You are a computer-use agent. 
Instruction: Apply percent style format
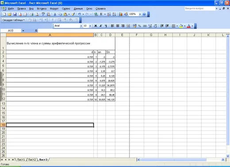[139, 26]
